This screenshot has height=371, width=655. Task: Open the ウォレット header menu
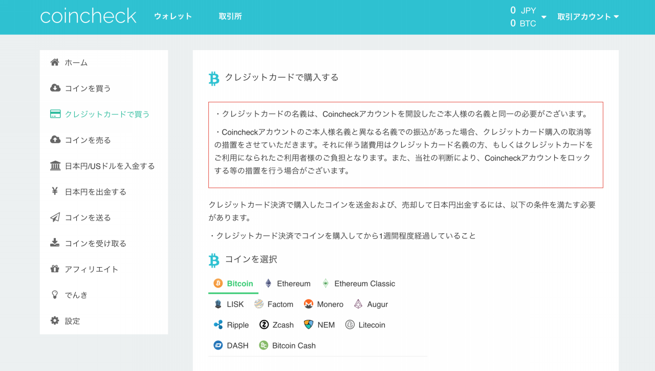click(x=173, y=16)
